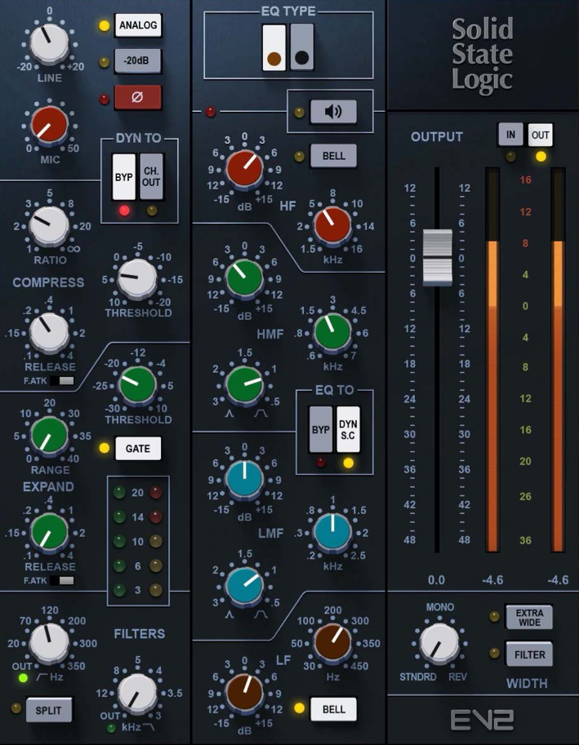579x745 pixels.
Task: Click the compressor RELEASE knob
Action: click(x=48, y=331)
